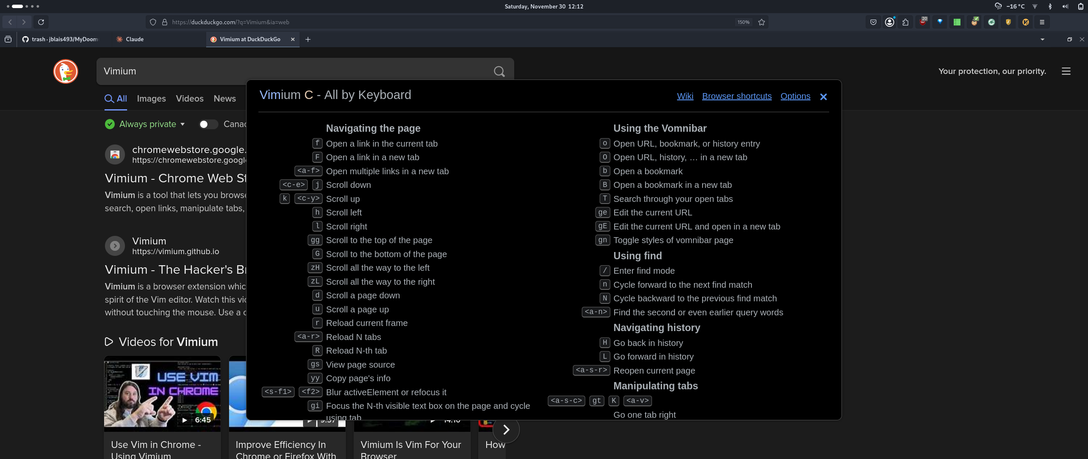Viewport: 1088px width, 459px height.
Task: Play the Use Vim in Chrome video thumbnail
Action: click(x=162, y=394)
